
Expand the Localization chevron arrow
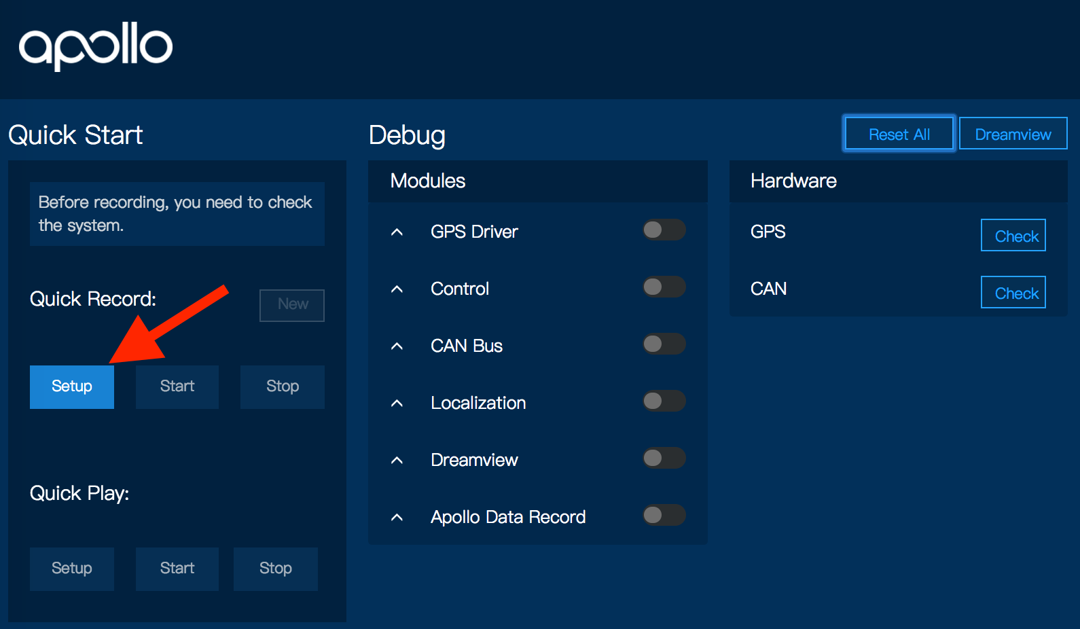397,403
